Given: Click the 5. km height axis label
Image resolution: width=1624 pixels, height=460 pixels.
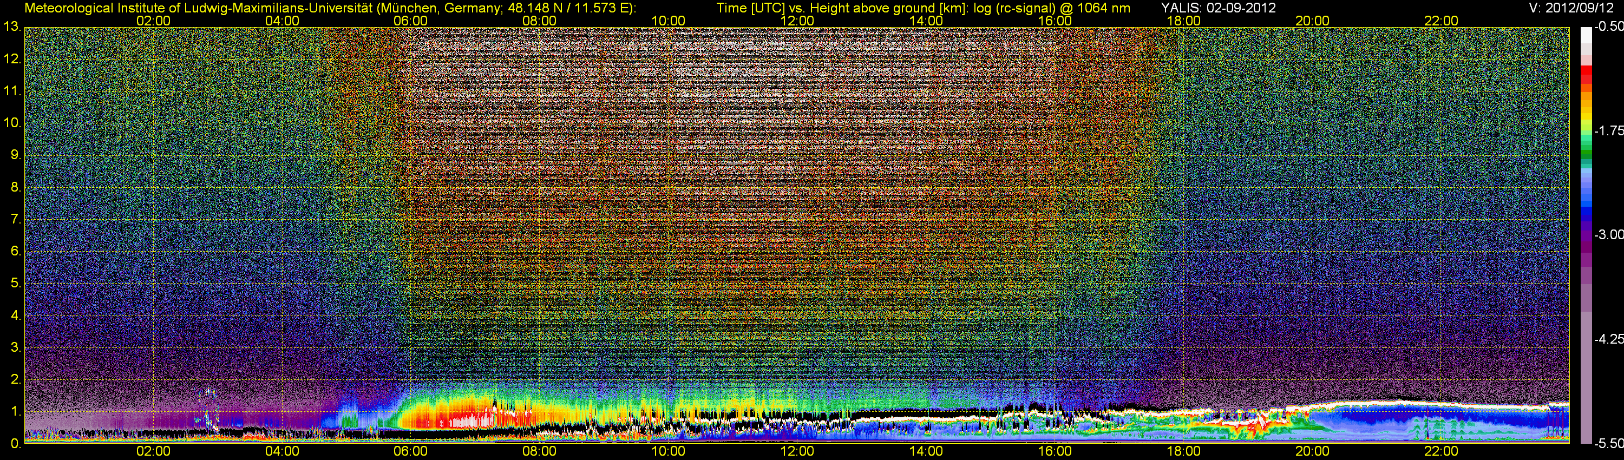Looking at the screenshot, I should click(15, 283).
